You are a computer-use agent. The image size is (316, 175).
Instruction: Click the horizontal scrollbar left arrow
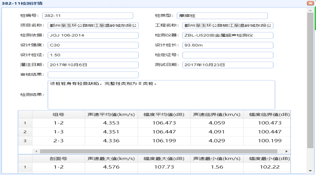pos(36,151)
